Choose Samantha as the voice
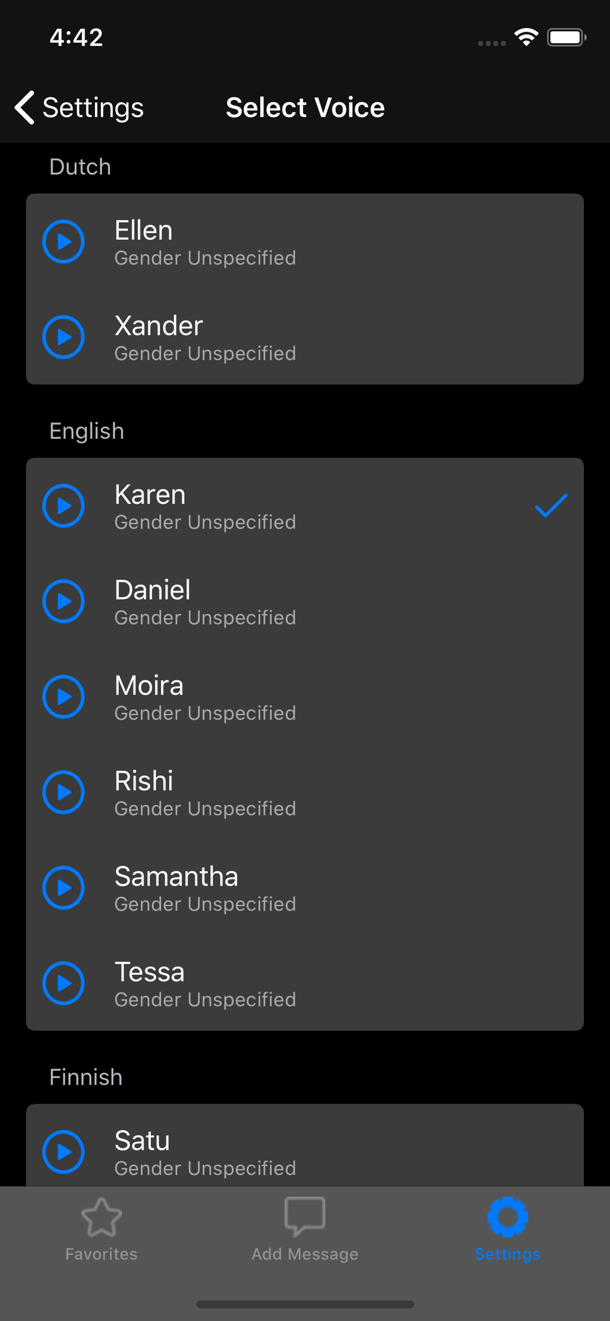610x1321 pixels. [307, 887]
